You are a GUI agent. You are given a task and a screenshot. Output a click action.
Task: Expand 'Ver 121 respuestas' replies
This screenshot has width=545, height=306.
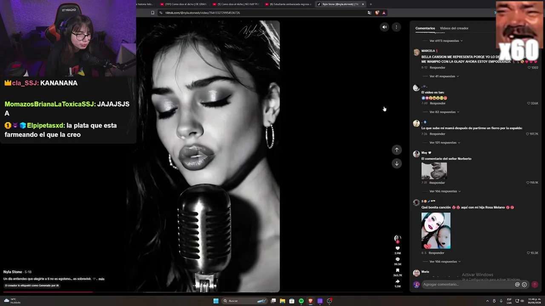445,143
